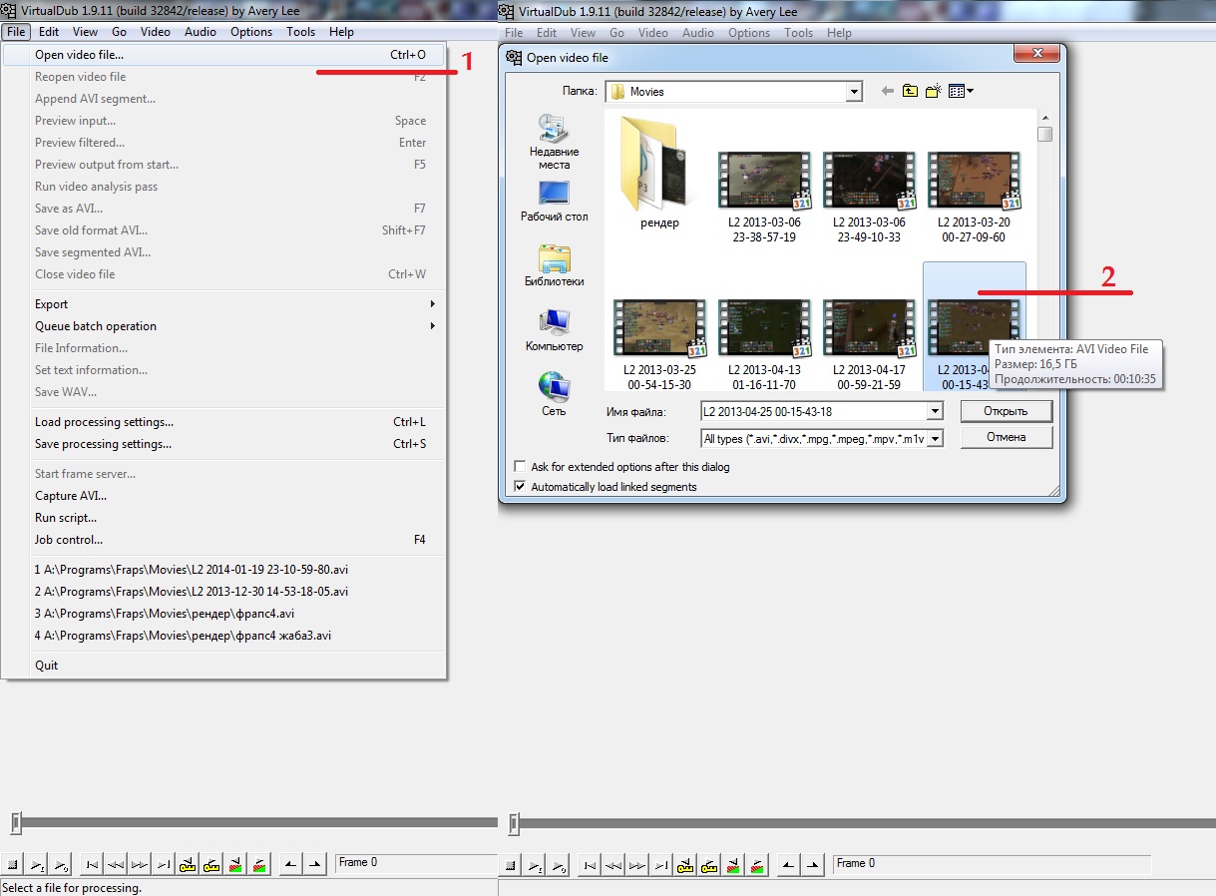The height and width of the screenshot is (896, 1216).
Task: Set Mark in within the window behind the Open dialog
Action: click(788, 865)
